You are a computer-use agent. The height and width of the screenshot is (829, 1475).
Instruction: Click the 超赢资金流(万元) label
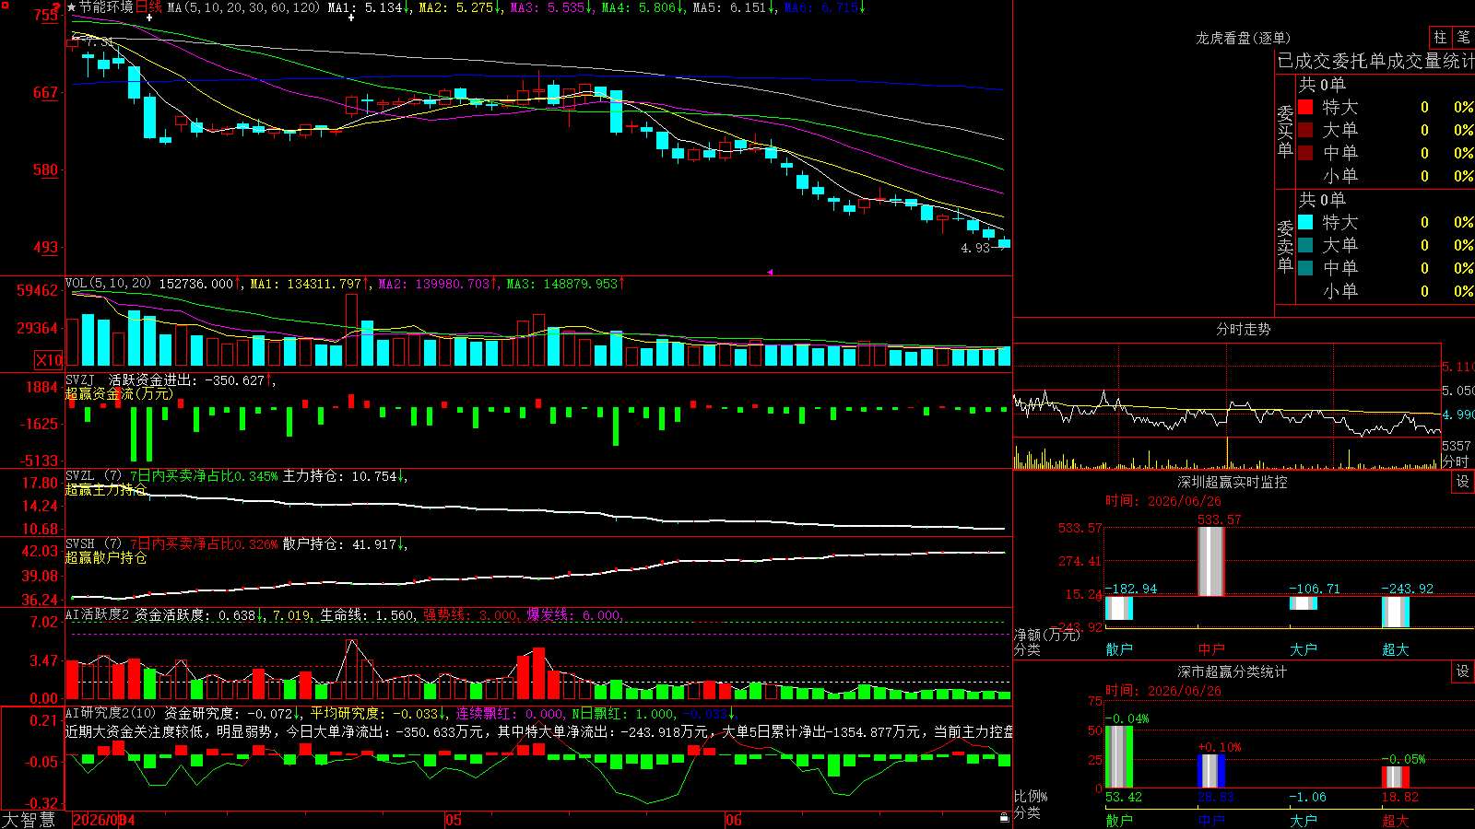119,393
